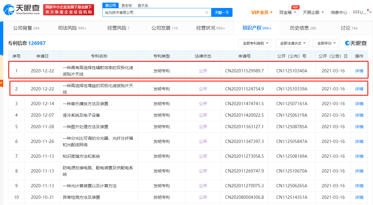Open 详情 for 一种图片处理方法及装置

(x=359, y=127)
